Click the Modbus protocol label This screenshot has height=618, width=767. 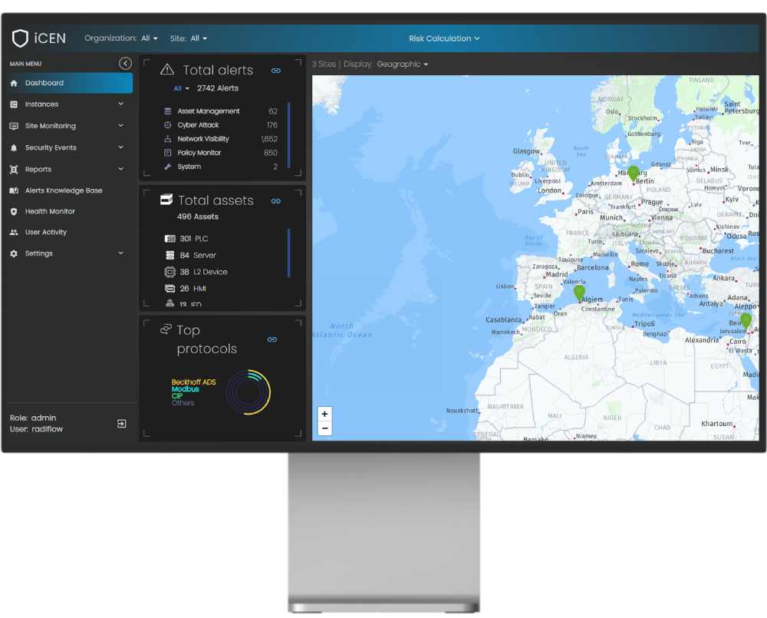click(x=186, y=388)
